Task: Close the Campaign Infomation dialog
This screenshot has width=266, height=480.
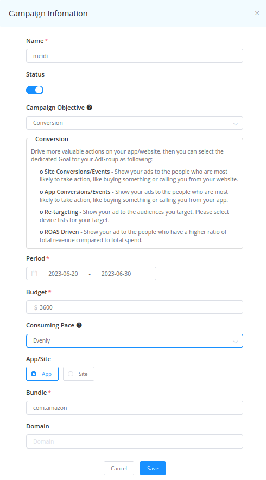Action: pos(257,13)
